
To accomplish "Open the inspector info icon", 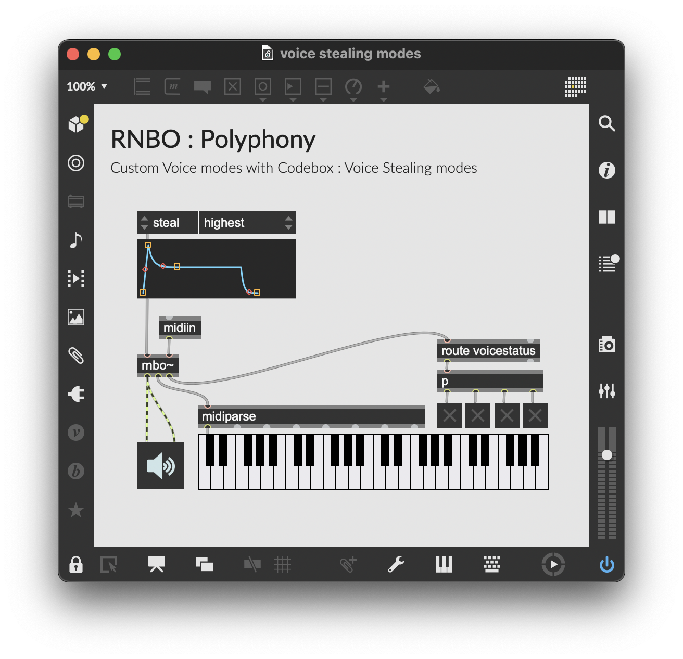I will pyautogui.click(x=607, y=170).
